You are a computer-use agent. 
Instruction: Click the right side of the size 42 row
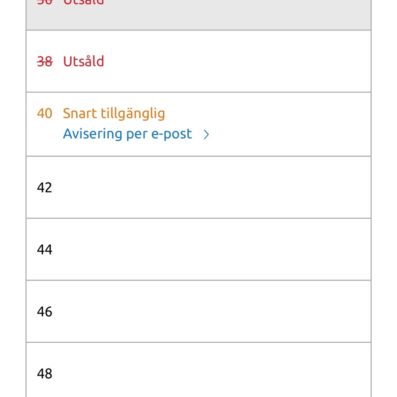point(318,187)
